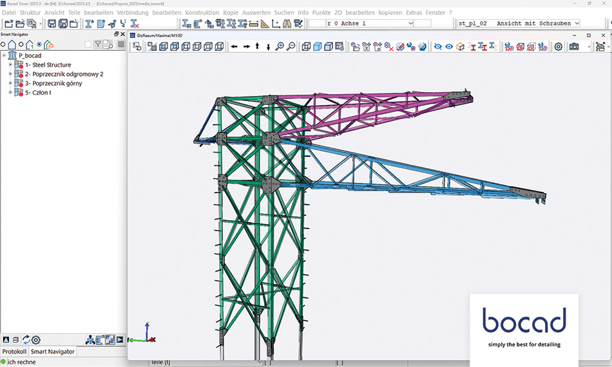Expand the 1- Steel Structure tree node
Image resolution: width=612 pixels, height=367 pixels.
[x=10, y=65]
